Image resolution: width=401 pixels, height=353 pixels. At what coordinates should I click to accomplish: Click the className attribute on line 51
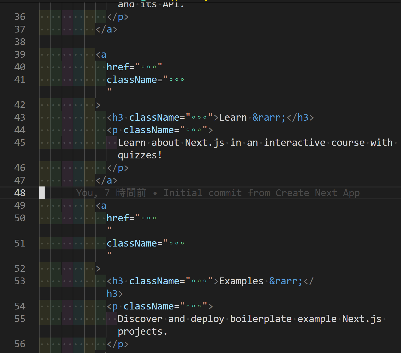click(x=132, y=243)
